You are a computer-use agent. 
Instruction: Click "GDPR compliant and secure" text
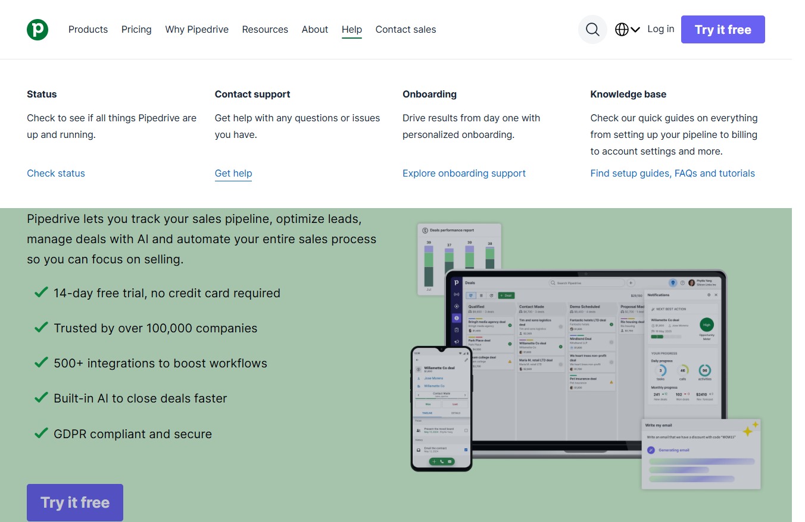pyautogui.click(x=133, y=434)
